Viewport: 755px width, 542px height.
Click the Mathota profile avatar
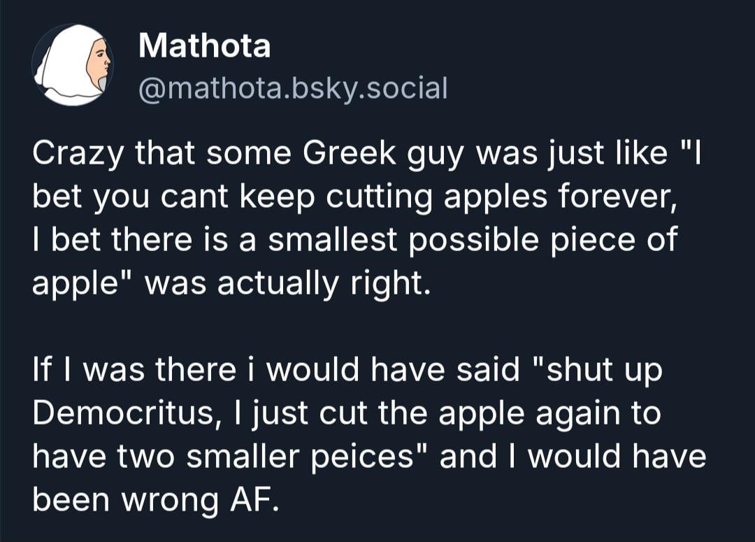(x=72, y=65)
